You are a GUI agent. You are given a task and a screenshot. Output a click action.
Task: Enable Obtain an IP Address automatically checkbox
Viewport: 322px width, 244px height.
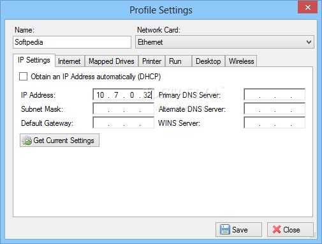point(23,77)
